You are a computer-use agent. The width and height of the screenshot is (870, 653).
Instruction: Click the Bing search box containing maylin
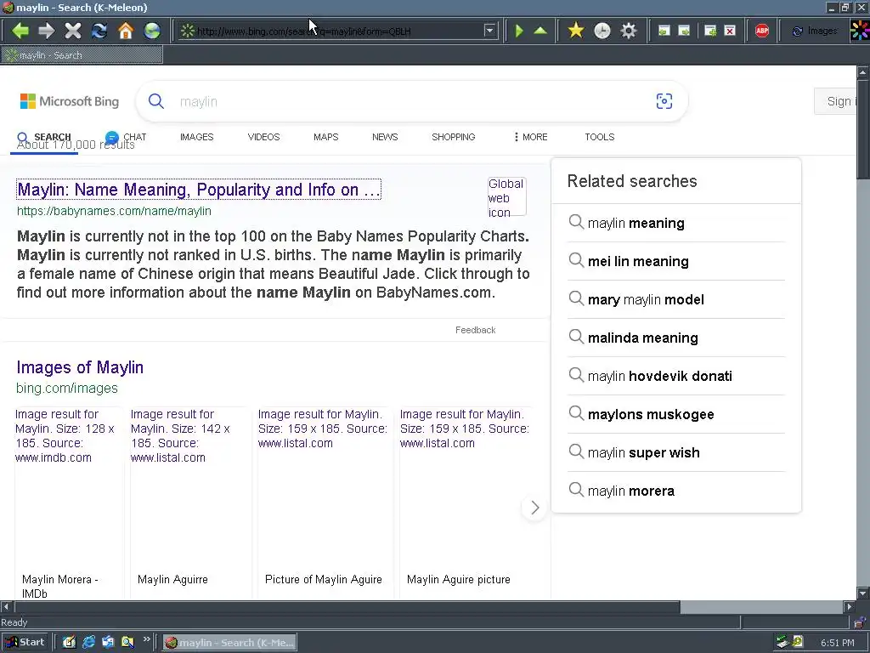point(410,102)
